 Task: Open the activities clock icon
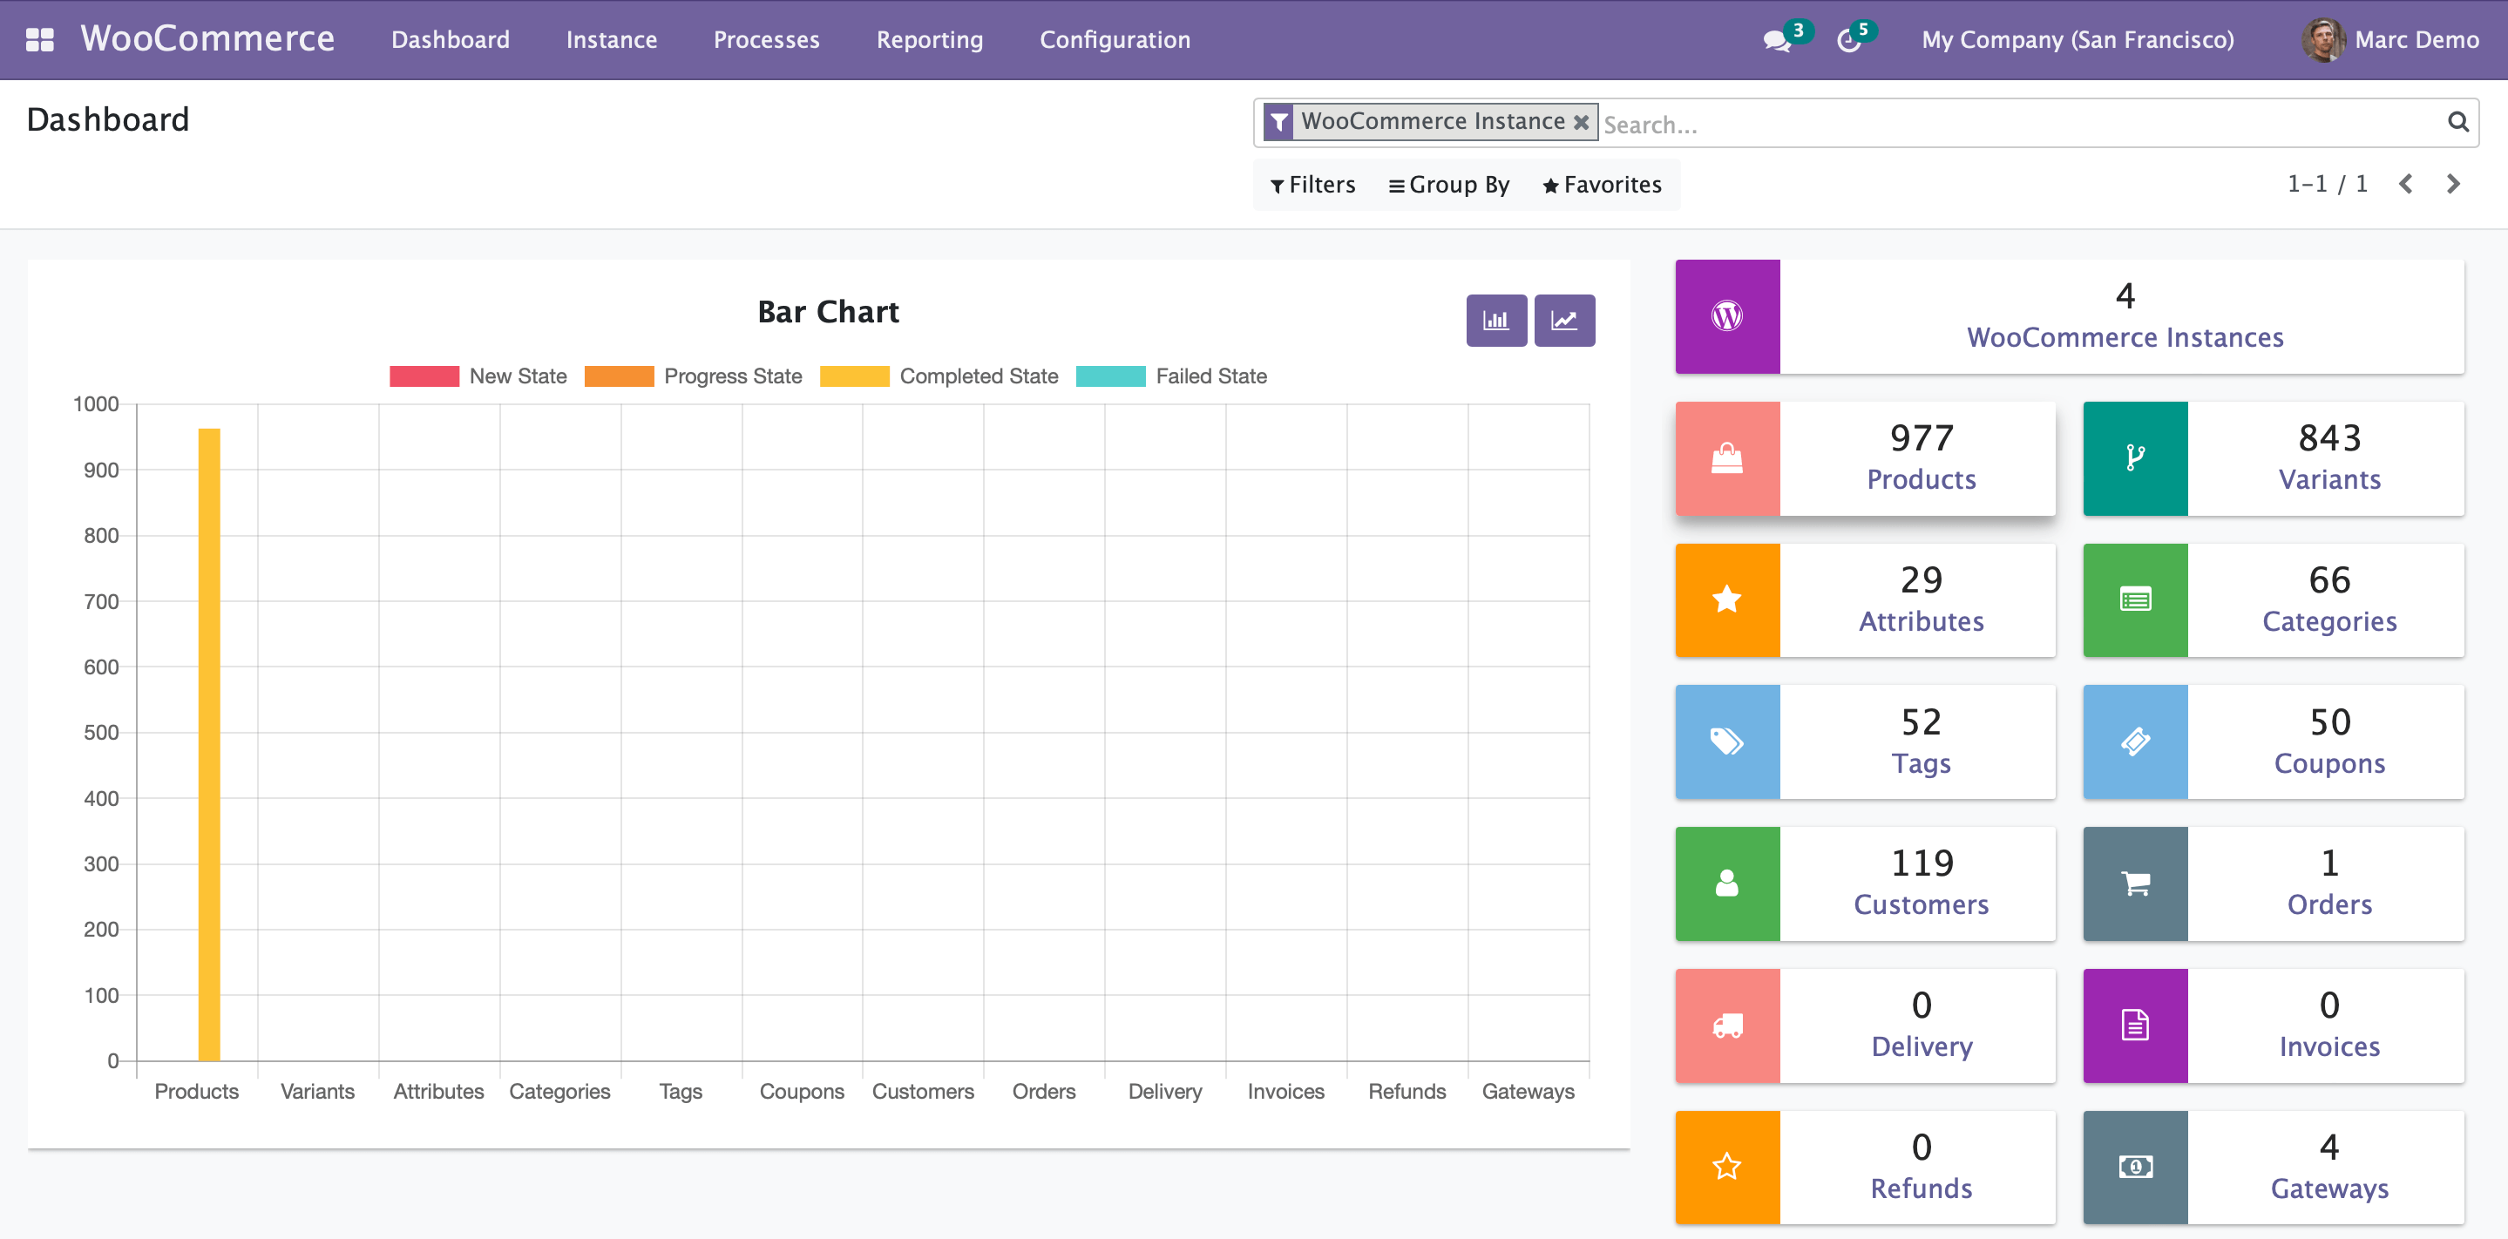pyautogui.click(x=1848, y=41)
